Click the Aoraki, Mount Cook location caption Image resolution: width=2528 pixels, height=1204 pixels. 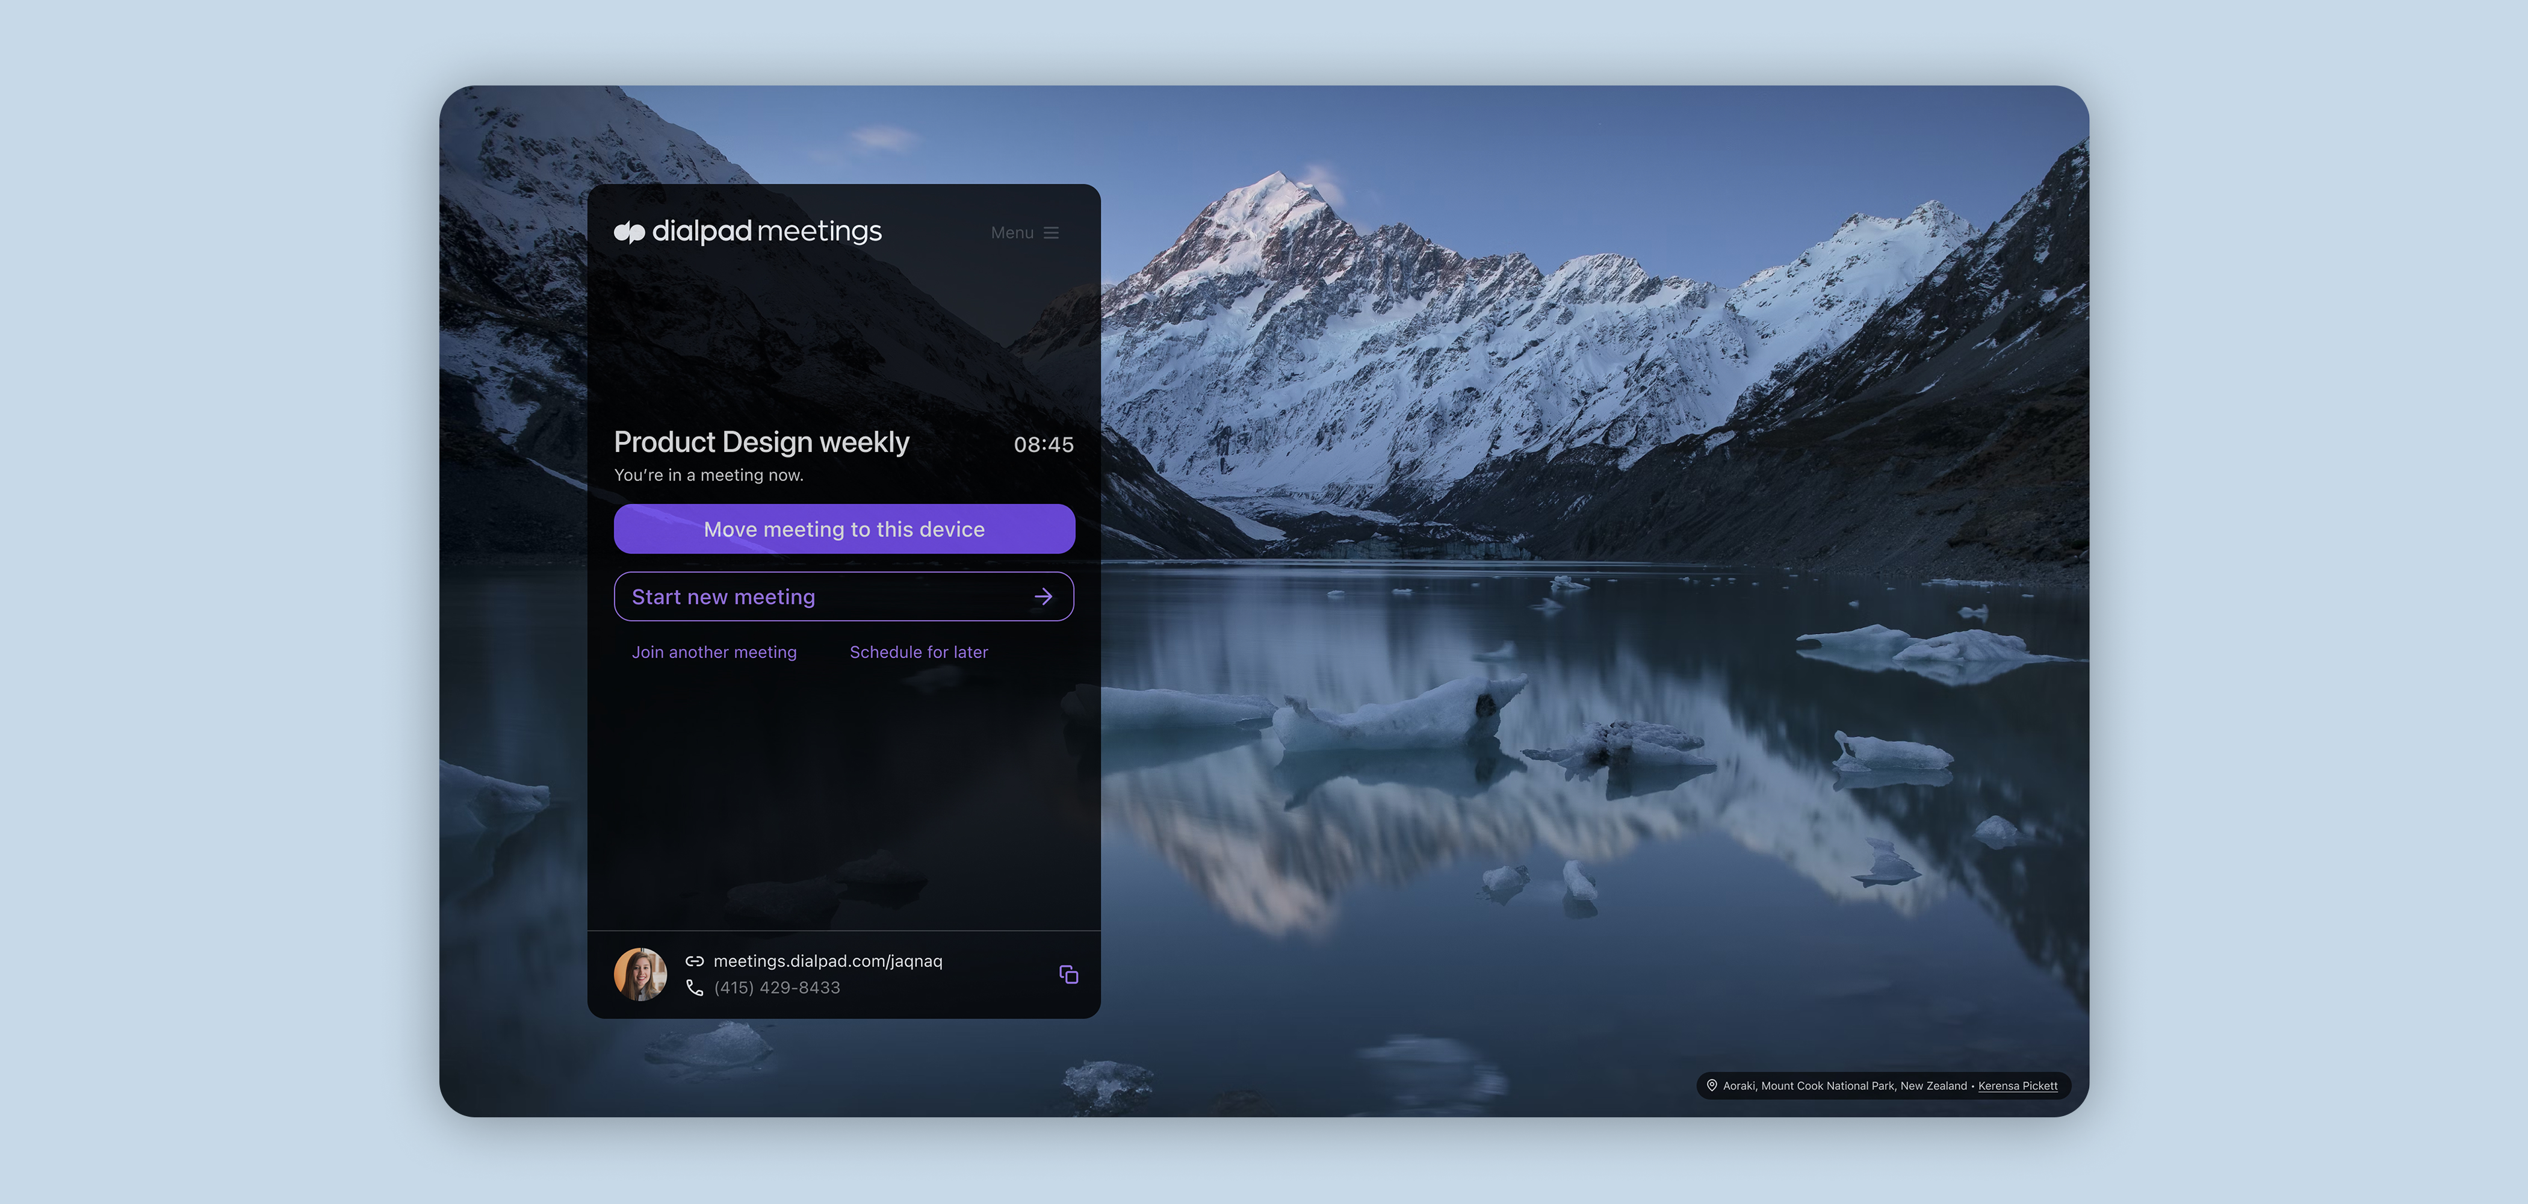click(1844, 1086)
